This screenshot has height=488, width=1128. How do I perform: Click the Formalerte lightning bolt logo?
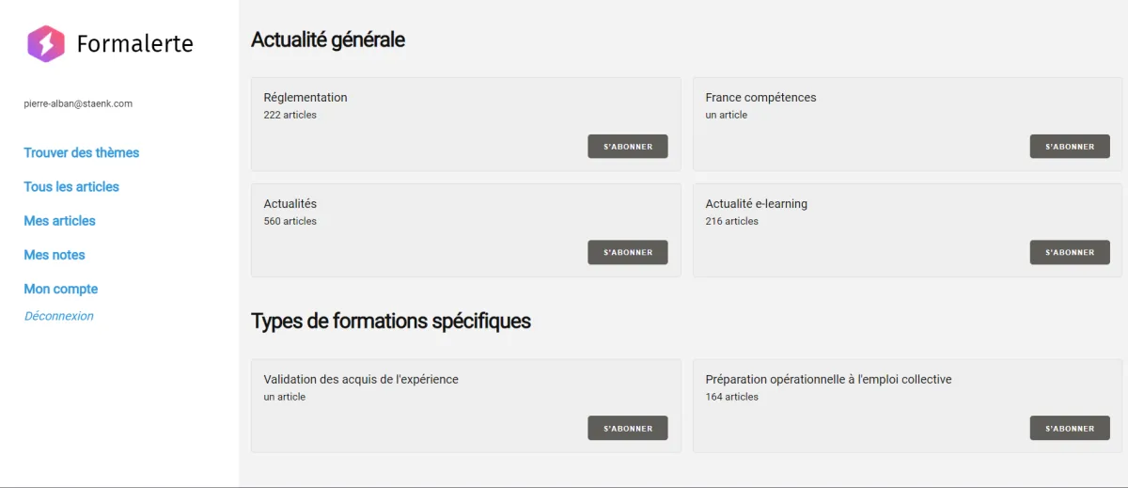tap(45, 43)
